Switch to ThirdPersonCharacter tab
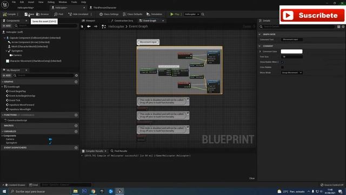Image resolution: width=346 pixels, height=195 pixels. click(x=104, y=8)
